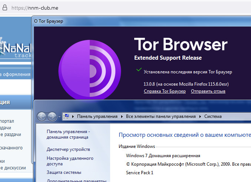The height and width of the screenshot is (182, 251).
Task: Click the computer icon in breadcrumb bar
Action: tap(66, 116)
